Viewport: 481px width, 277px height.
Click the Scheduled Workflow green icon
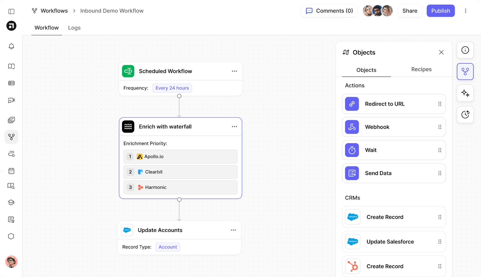[x=128, y=71]
